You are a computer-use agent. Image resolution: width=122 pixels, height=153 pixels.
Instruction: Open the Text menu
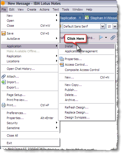coord(56,9)
